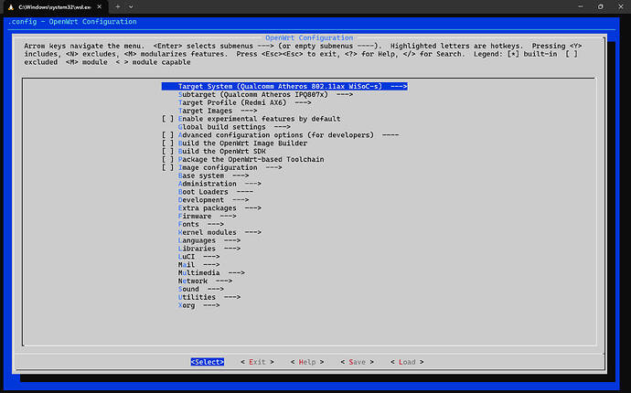Viewport: 631px width, 393px height.
Task: Close the terminal window
Action: pyautogui.click(x=621, y=6)
